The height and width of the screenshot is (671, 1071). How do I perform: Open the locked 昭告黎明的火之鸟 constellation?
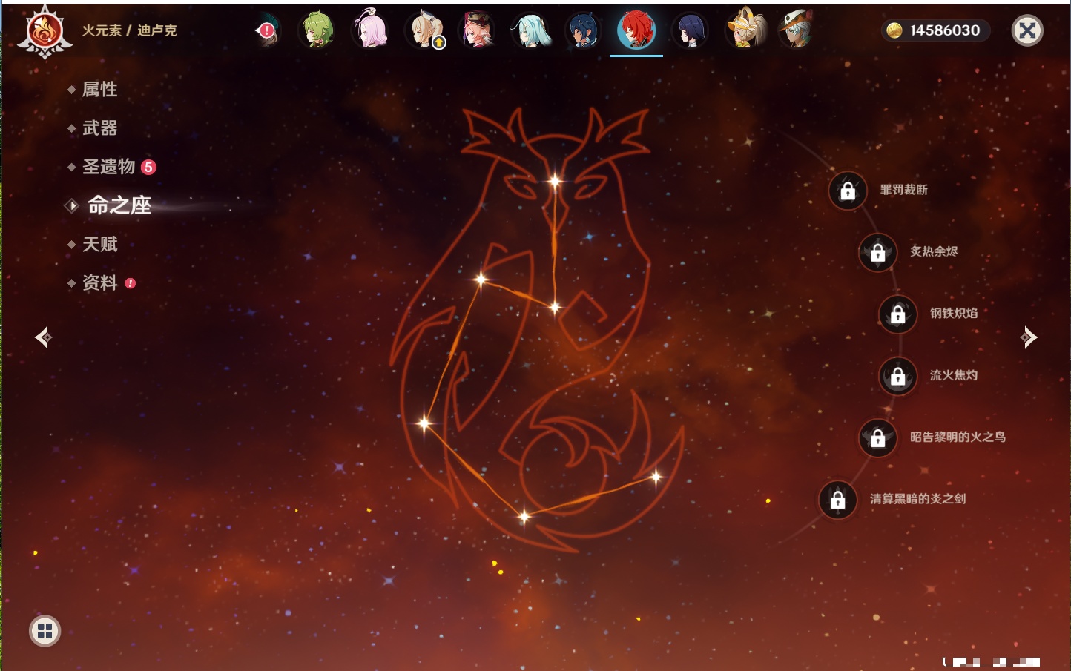[877, 438]
